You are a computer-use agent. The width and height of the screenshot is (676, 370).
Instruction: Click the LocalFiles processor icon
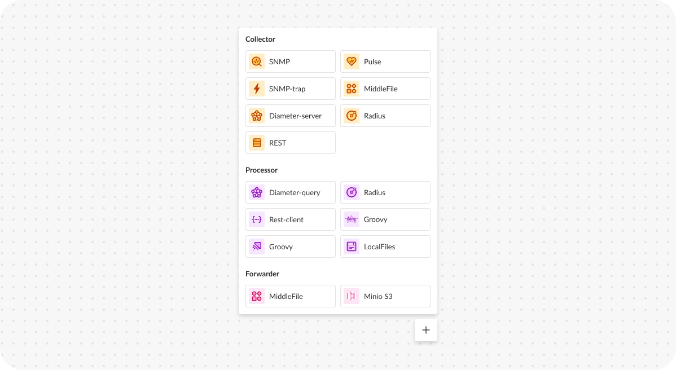tap(352, 246)
